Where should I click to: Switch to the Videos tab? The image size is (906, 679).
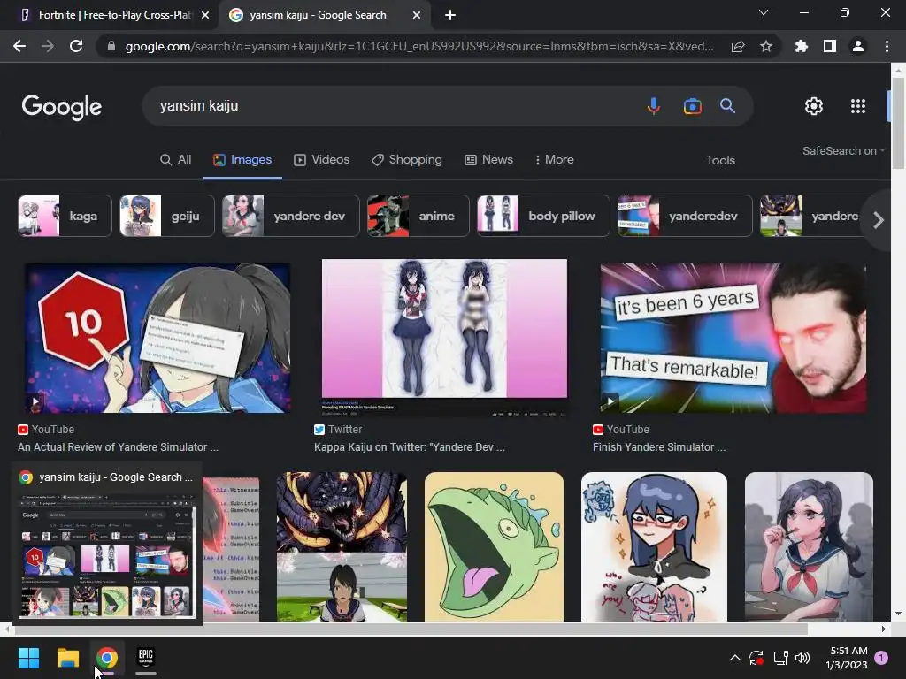[x=322, y=160]
